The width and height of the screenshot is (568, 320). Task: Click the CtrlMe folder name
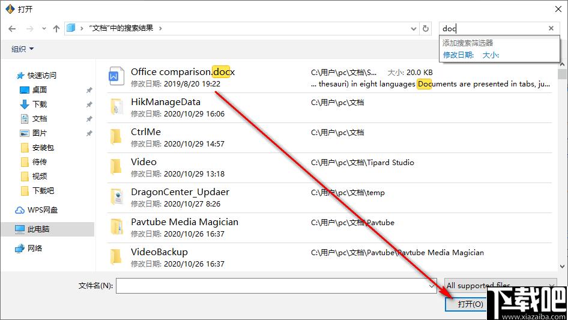pyautogui.click(x=146, y=132)
